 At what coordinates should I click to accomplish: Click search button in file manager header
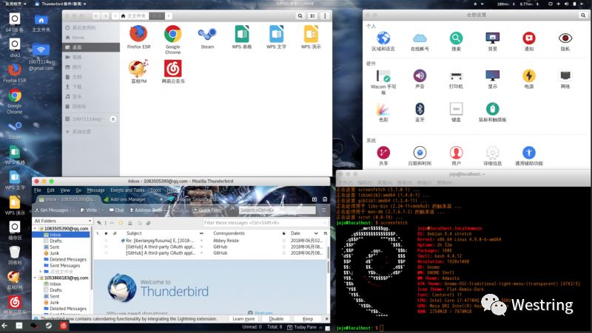pyautogui.click(x=300, y=16)
